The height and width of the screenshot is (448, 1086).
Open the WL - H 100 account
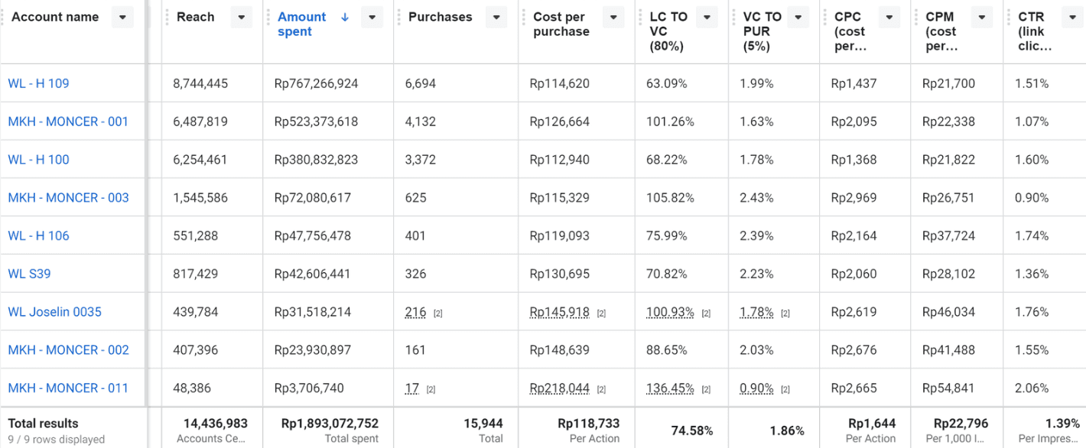[38, 160]
